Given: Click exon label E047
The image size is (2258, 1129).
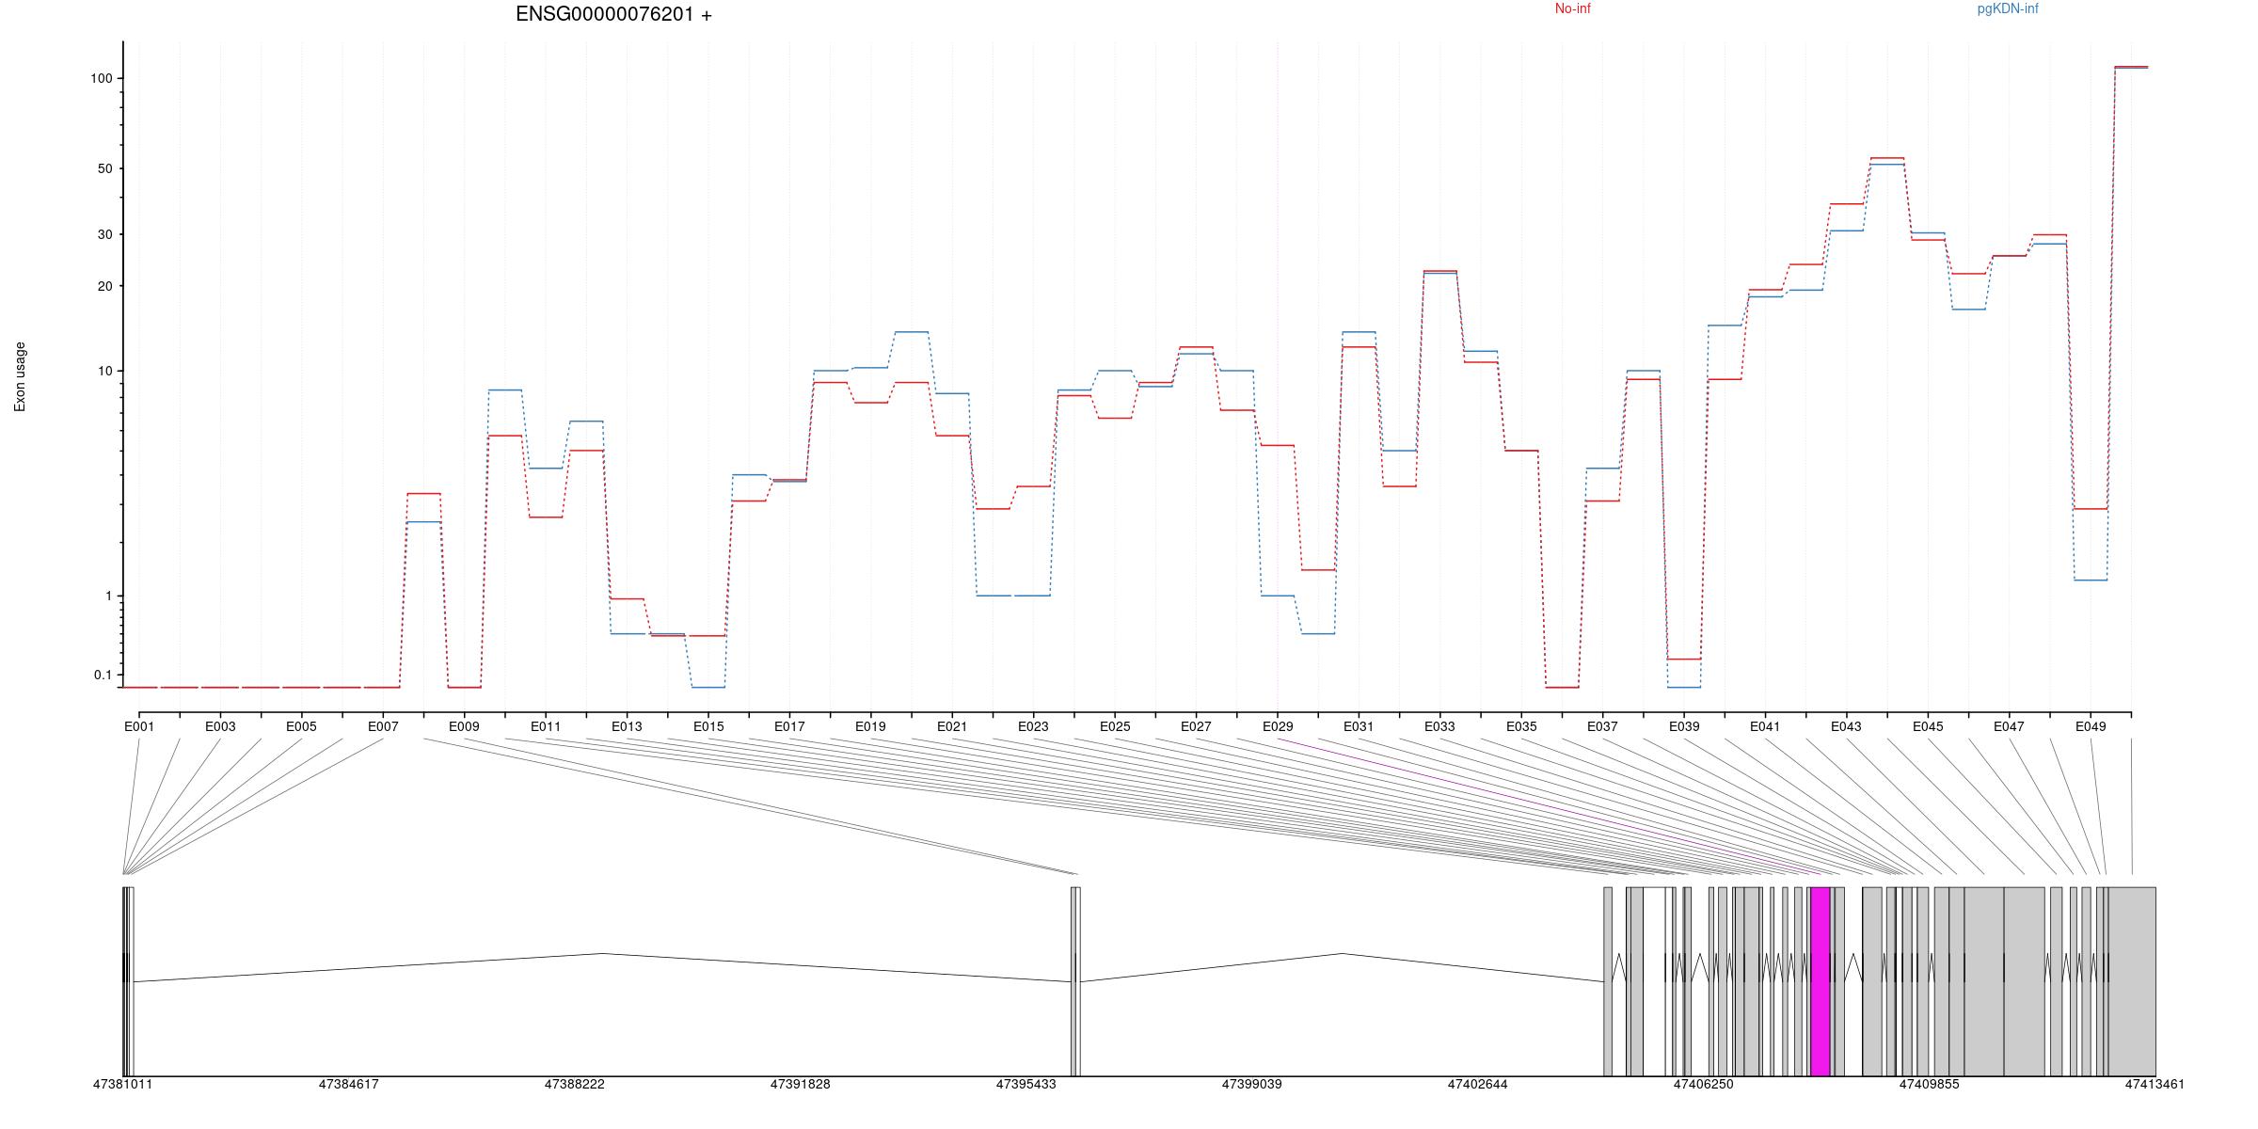Looking at the screenshot, I should (x=2009, y=726).
